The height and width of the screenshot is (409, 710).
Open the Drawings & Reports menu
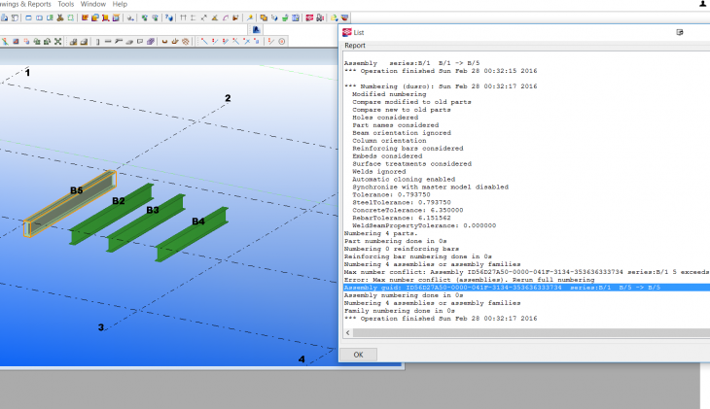click(x=24, y=4)
